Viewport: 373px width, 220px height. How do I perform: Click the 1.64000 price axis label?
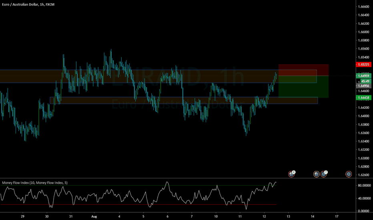click(x=363, y=116)
